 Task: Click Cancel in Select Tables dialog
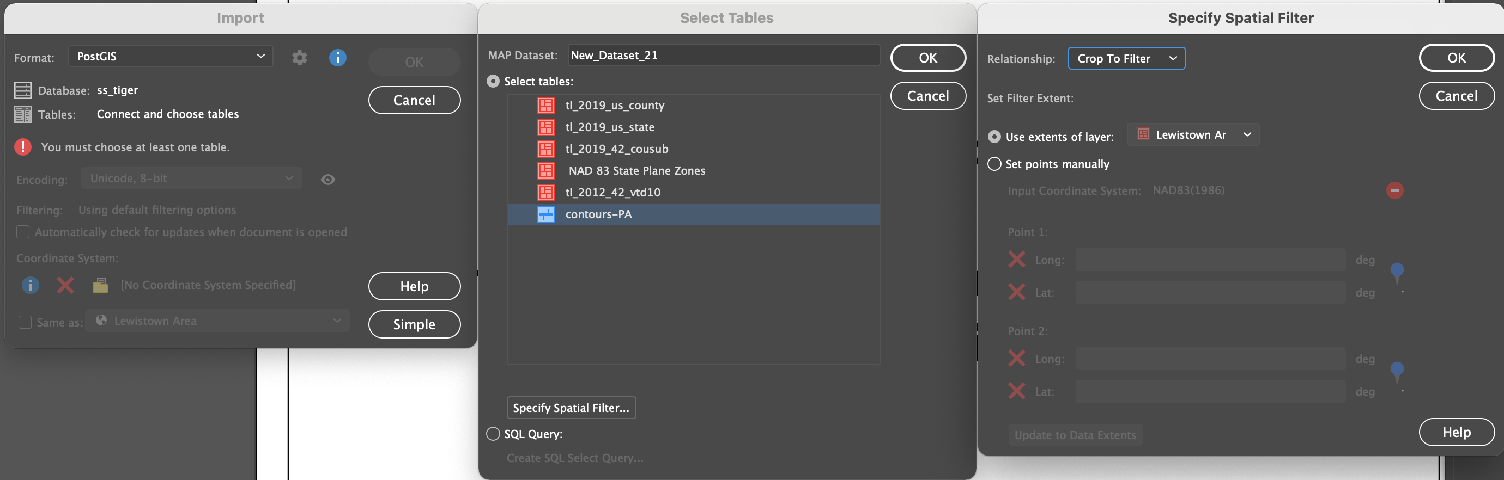tap(927, 96)
